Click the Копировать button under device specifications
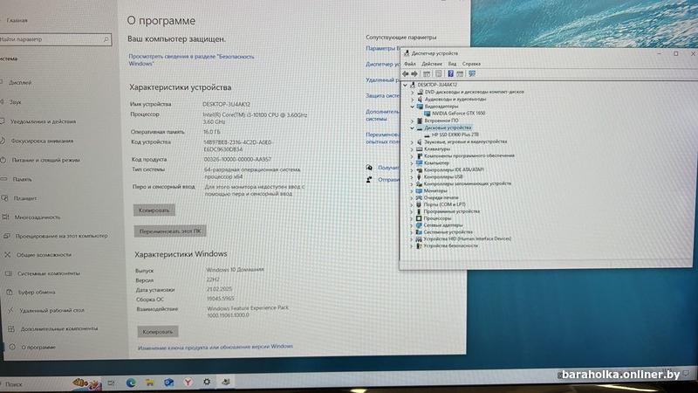The width and height of the screenshot is (698, 393). (154, 210)
